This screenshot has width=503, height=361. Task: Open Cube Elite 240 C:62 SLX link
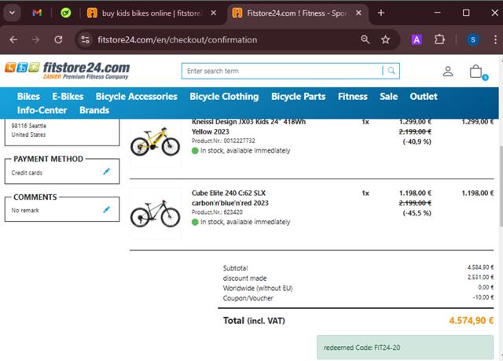coord(230,198)
